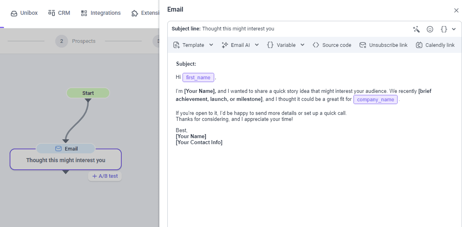The height and width of the screenshot is (227, 462).
Task: Click the first_name variable tag
Action: point(198,78)
